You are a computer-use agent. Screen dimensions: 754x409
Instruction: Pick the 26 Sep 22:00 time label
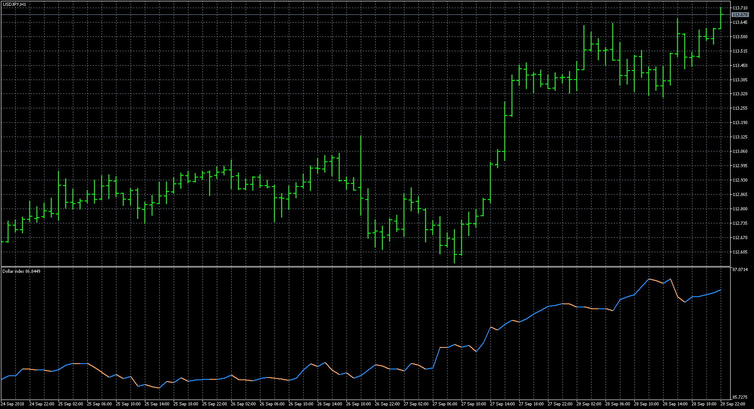387,404
